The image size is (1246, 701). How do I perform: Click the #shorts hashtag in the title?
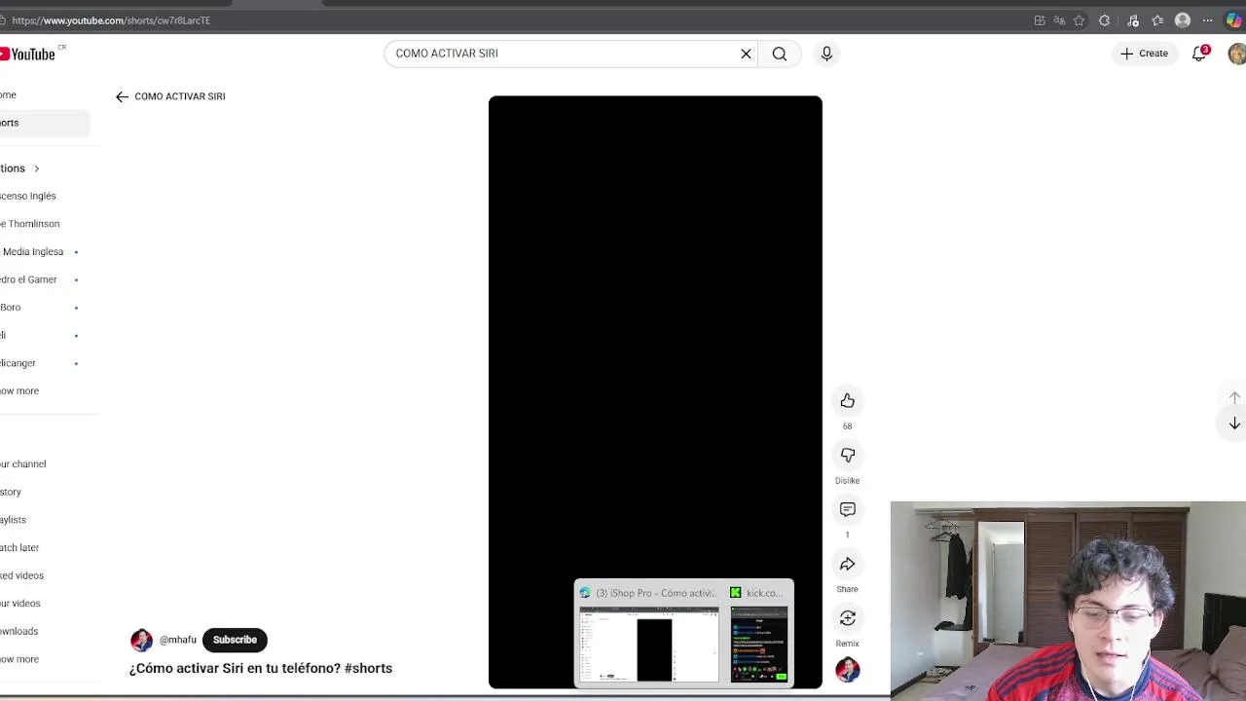pos(368,668)
